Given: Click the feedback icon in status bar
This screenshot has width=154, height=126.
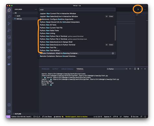Looking at the screenshot, I should (141, 117).
